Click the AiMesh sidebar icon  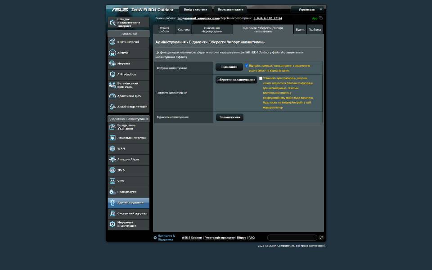point(112,53)
